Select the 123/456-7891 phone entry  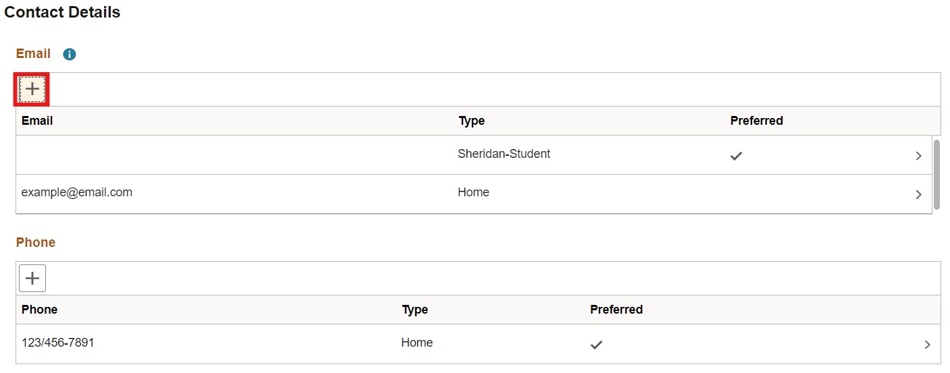click(x=58, y=343)
